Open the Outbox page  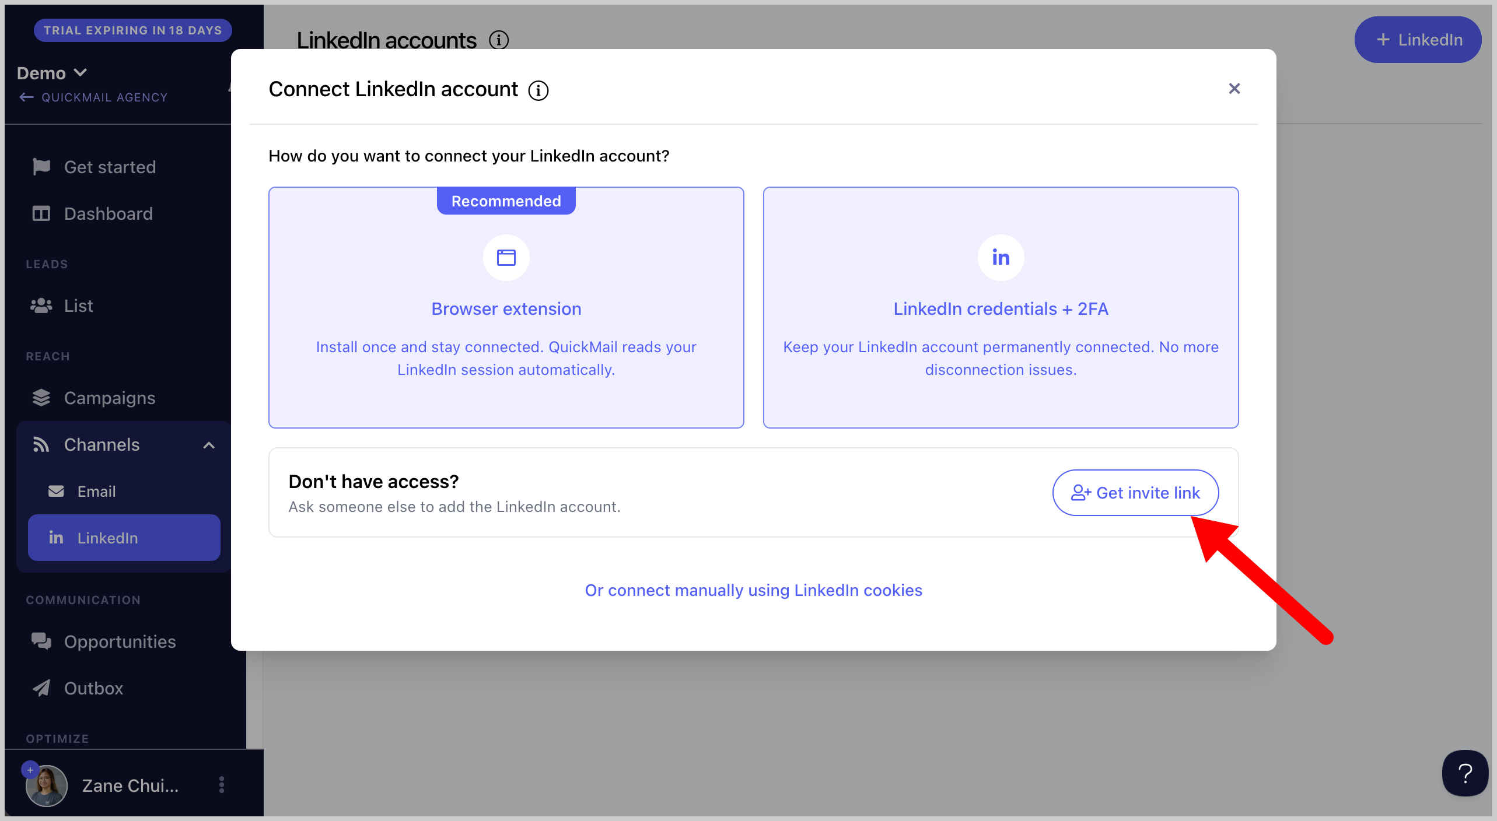93,689
